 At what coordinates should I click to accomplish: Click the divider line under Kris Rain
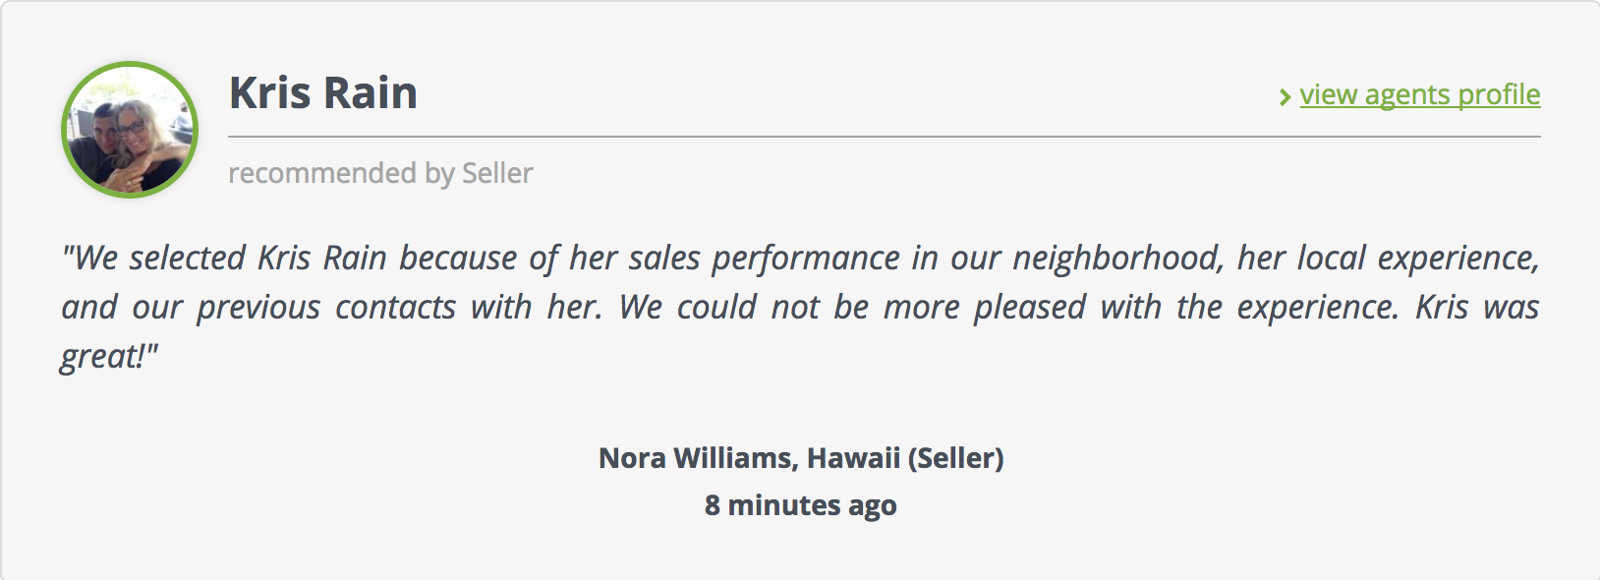pyautogui.click(x=885, y=137)
